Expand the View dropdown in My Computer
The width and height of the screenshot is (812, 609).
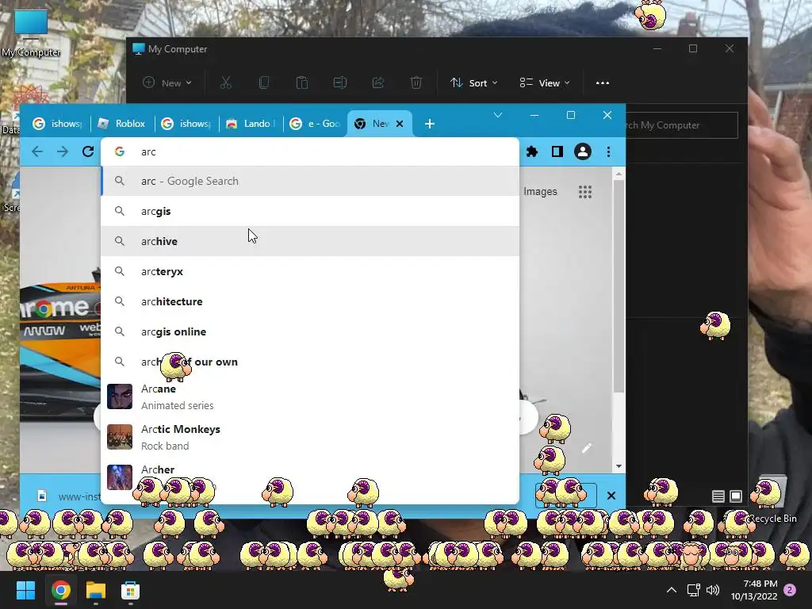pyautogui.click(x=545, y=82)
